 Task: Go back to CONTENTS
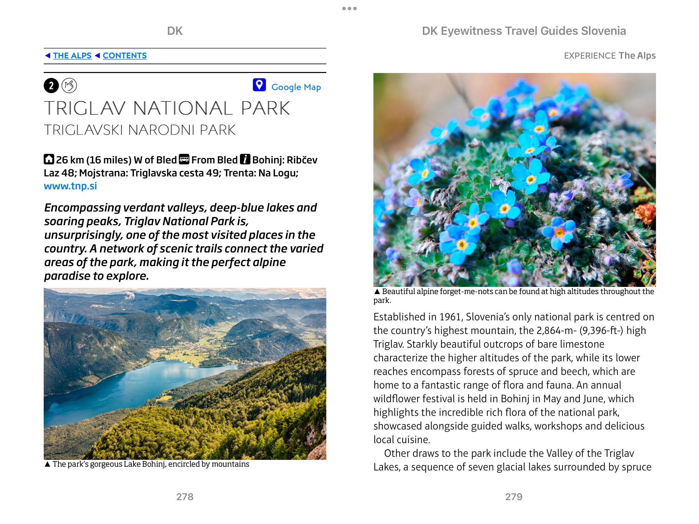click(125, 56)
